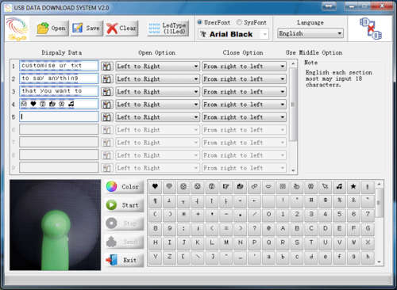Open a file with the Open button
This screenshot has width=397, height=290.
52,28
